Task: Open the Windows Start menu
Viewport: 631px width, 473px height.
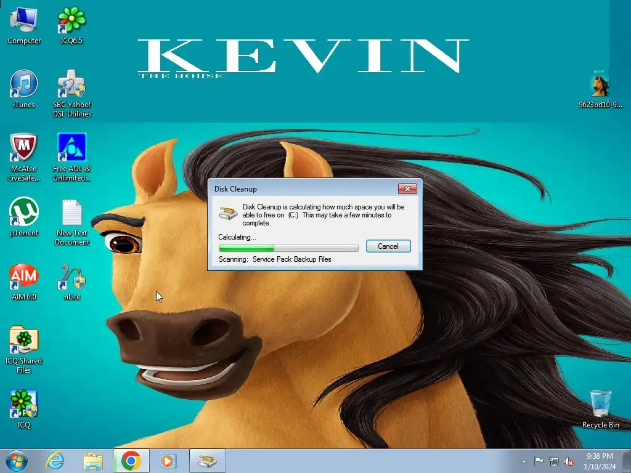Action: (x=17, y=461)
